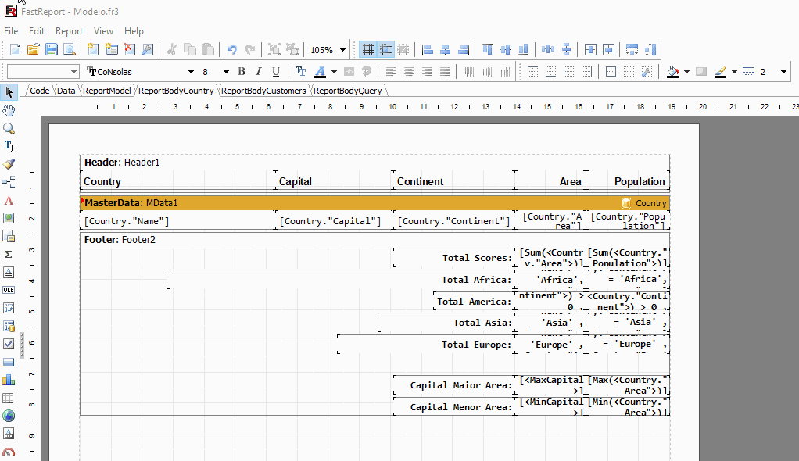Select the Zoom magnifier tool in the left toolbar

click(x=9, y=128)
